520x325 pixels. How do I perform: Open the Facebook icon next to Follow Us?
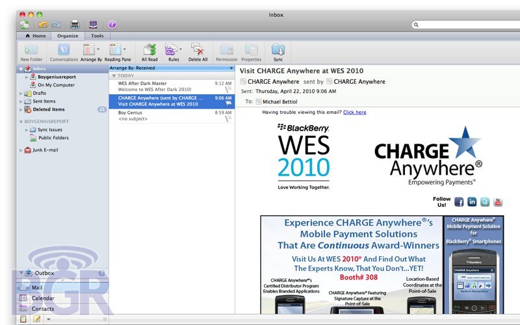[x=459, y=201]
